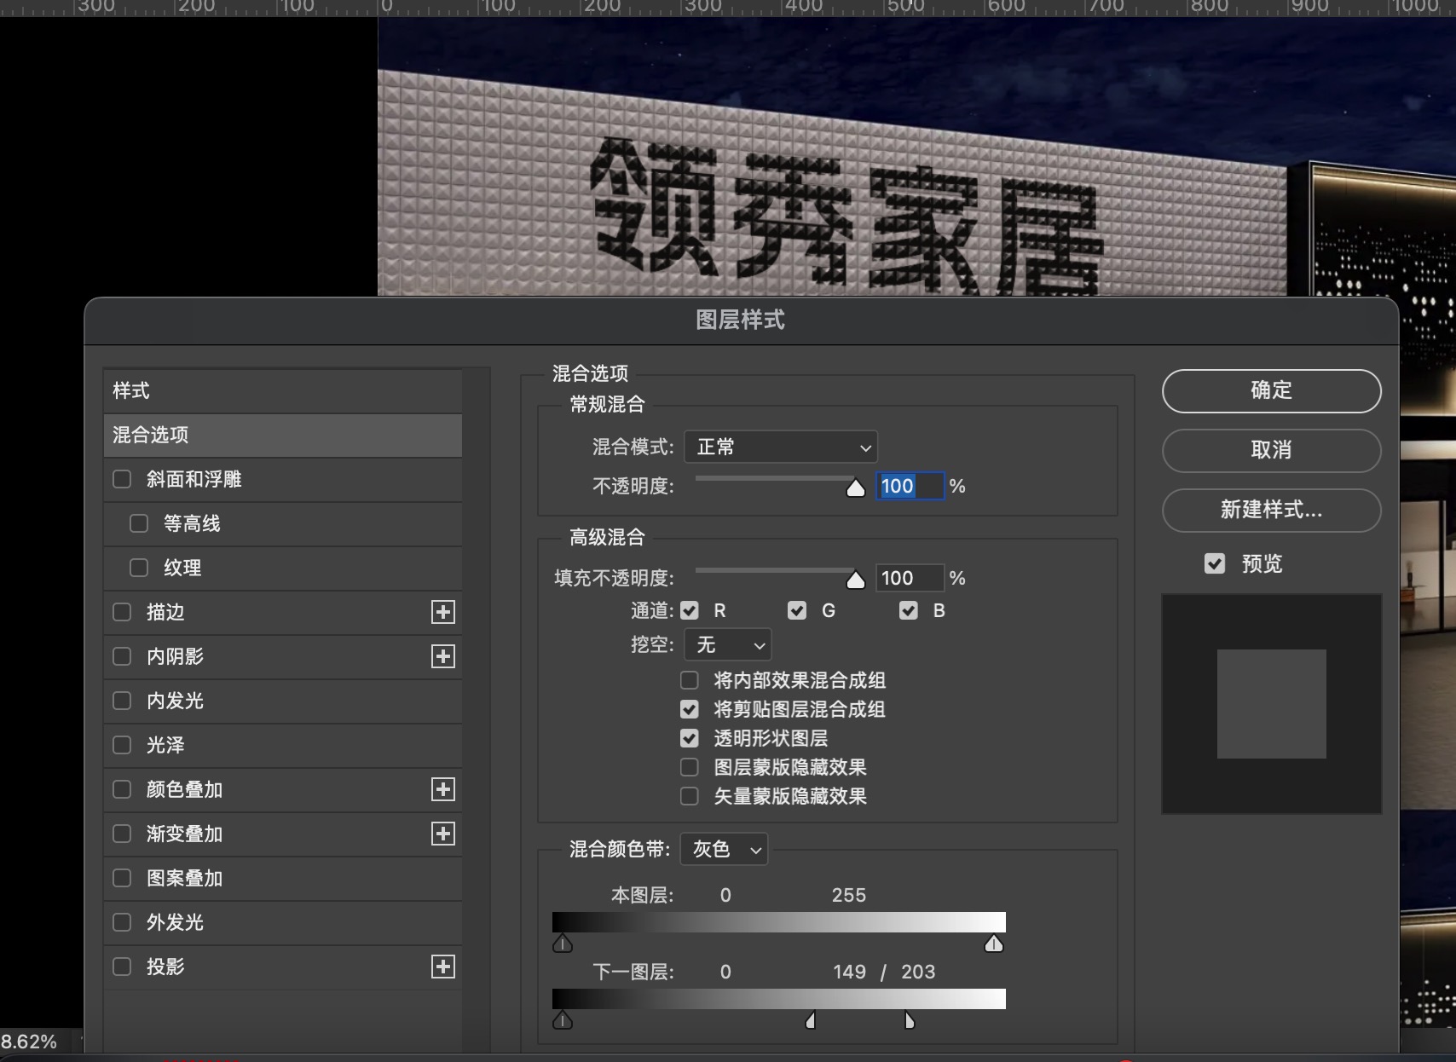
Task: Toggle the 预览 checkbox
Action: (x=1215, y=563)
